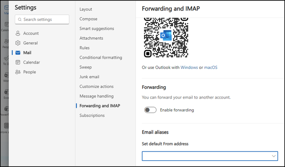Click the 'Email aliases' heading
The height and width of the screenshot is (167, 285).
(x=155, y=132)
